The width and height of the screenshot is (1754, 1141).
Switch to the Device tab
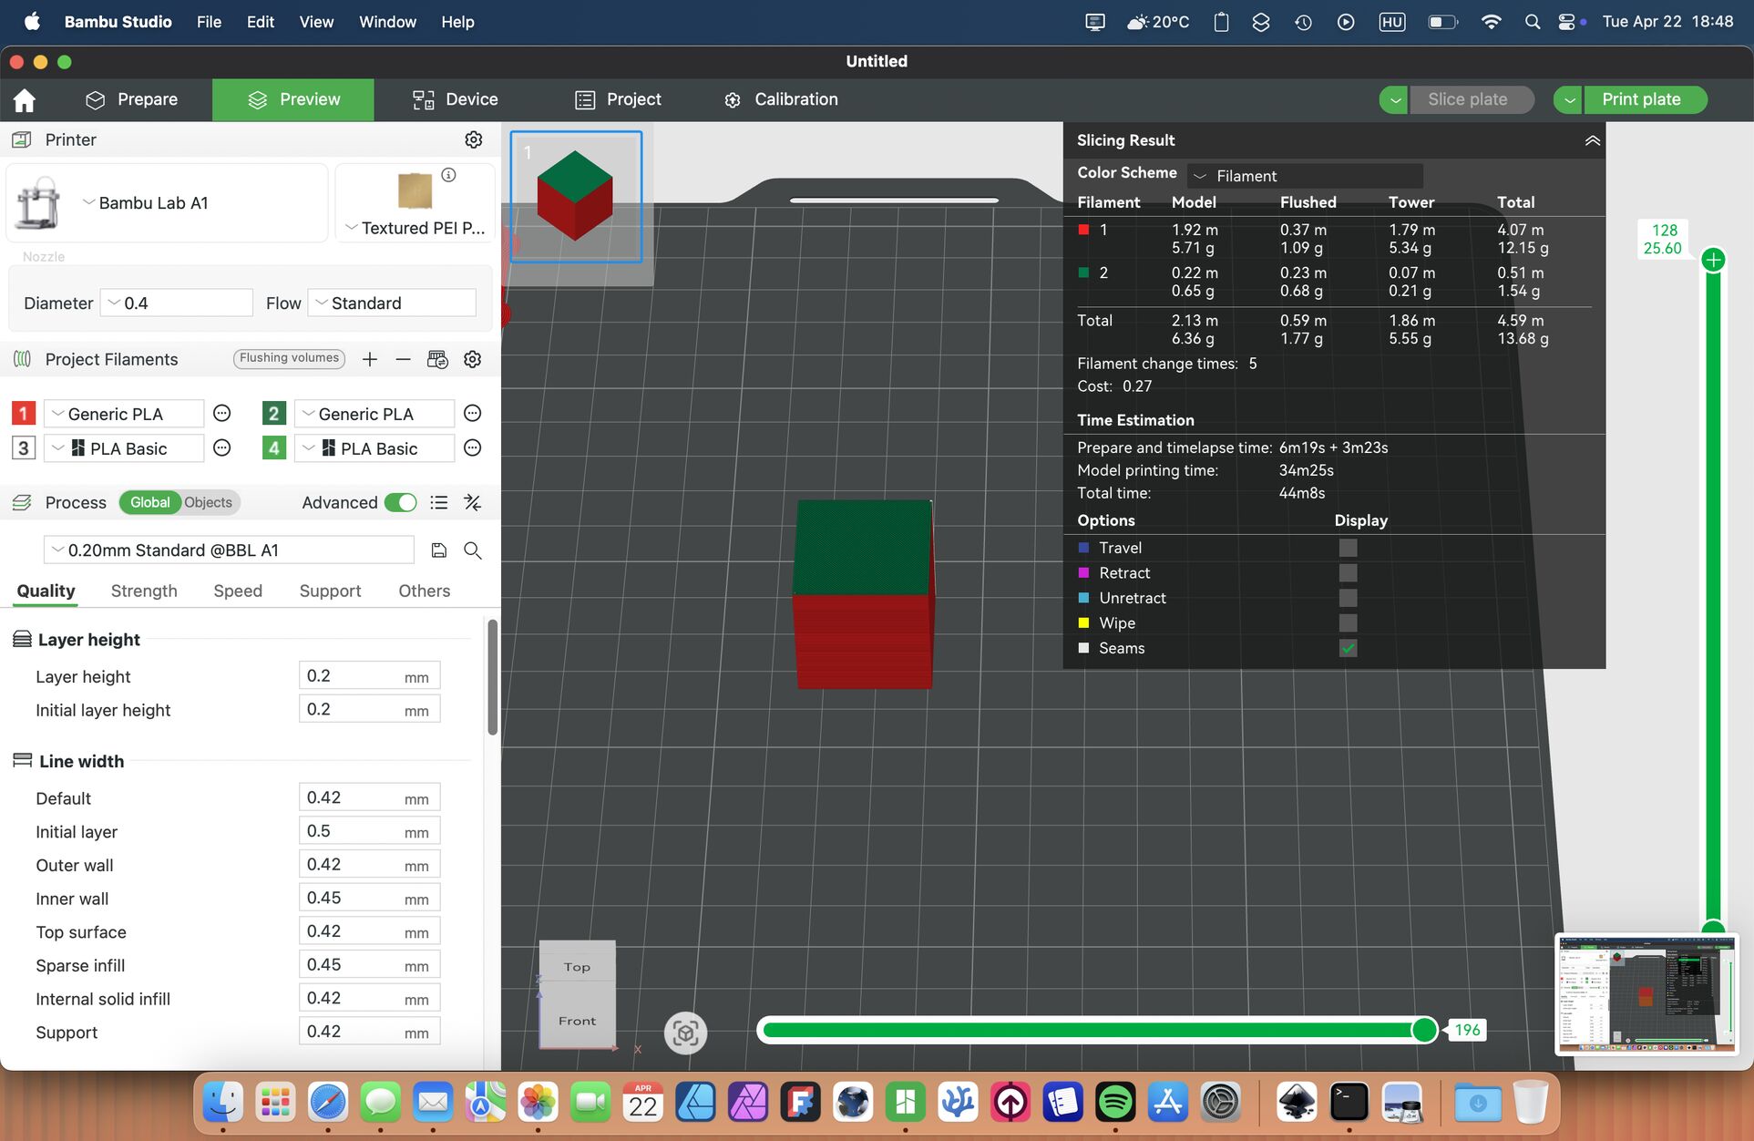(x=455, y=99)
